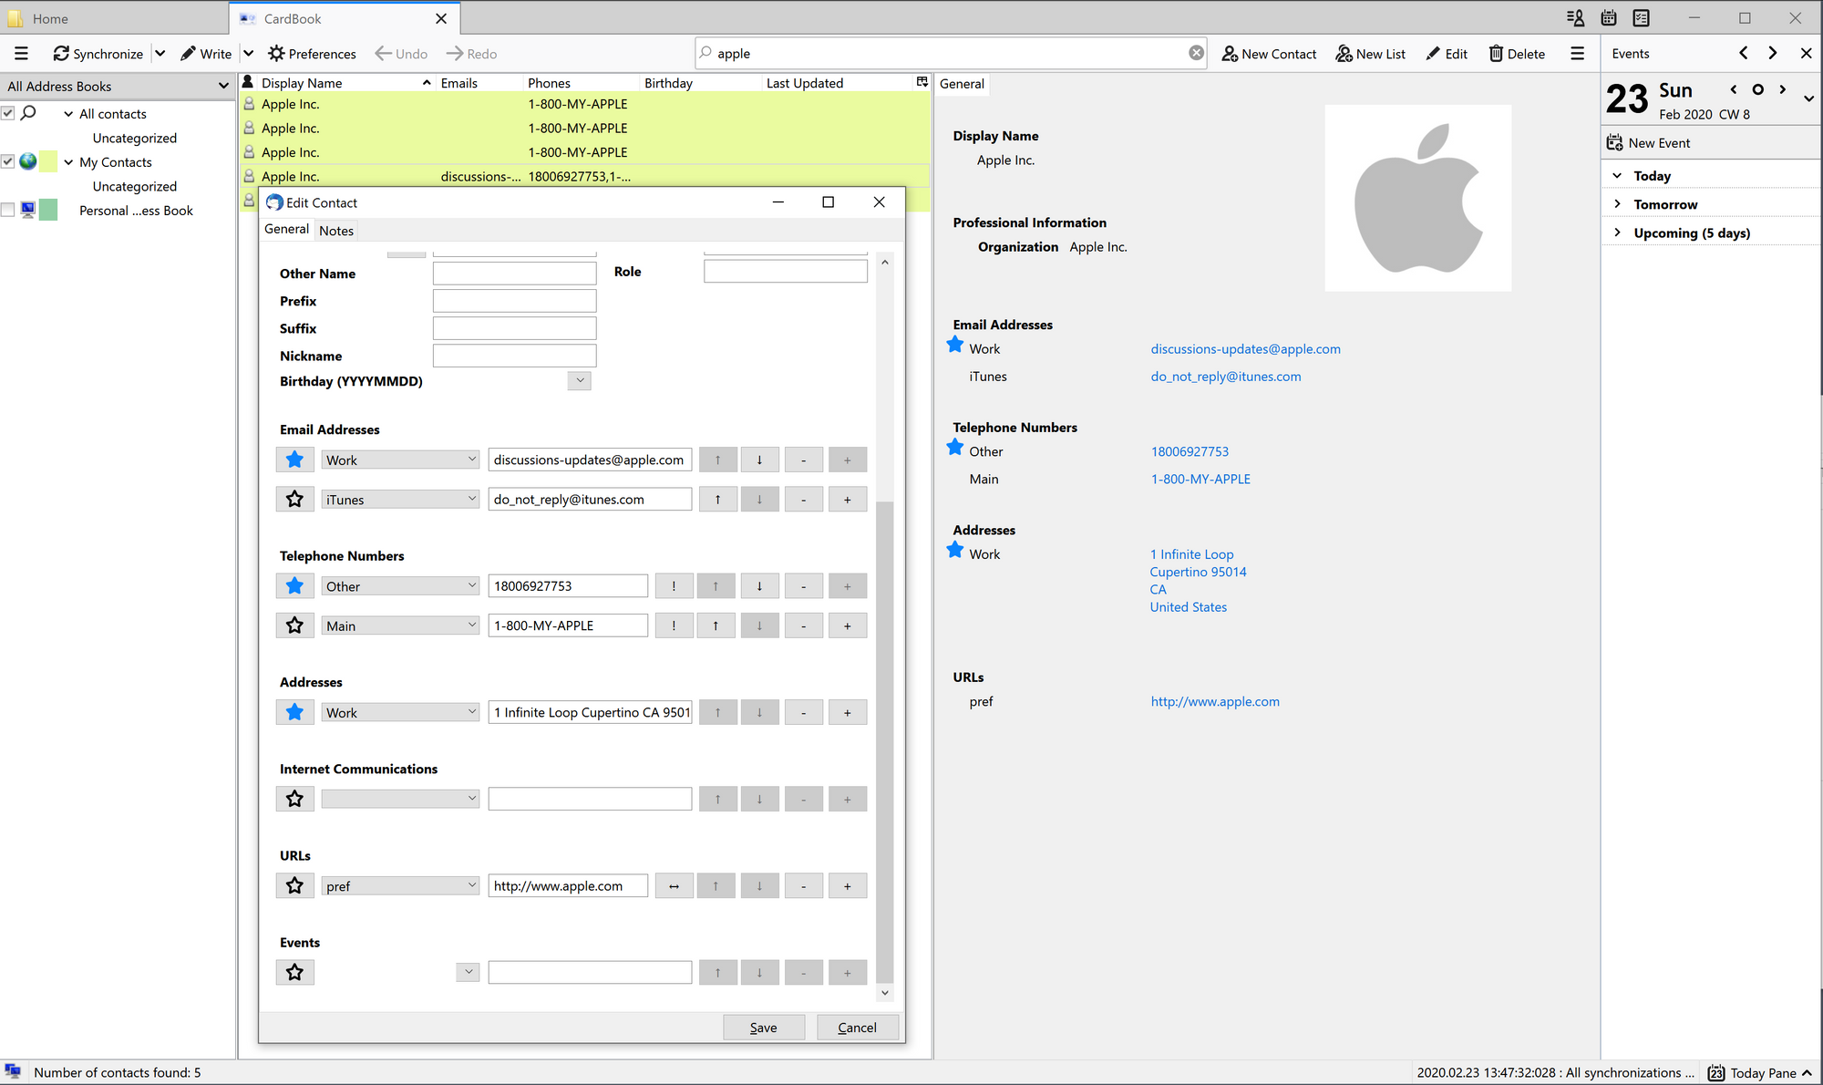
Task: Open discussions-updates@apple.com link in preview
Action: [1245, 348]
